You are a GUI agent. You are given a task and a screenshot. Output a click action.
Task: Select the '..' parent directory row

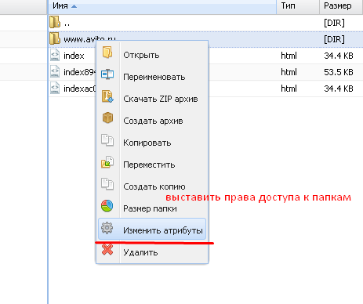tap(205, 23)
